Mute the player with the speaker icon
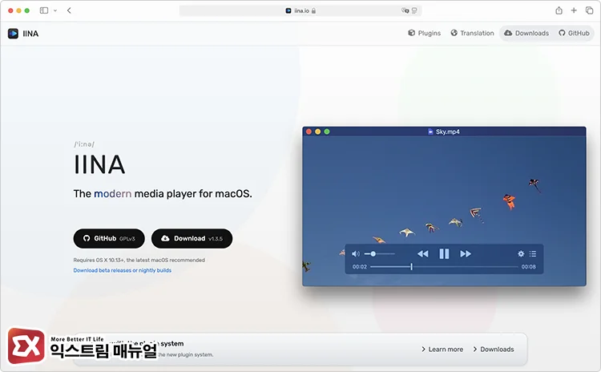This screenshot has width=601, height=372. pos(356,254)
